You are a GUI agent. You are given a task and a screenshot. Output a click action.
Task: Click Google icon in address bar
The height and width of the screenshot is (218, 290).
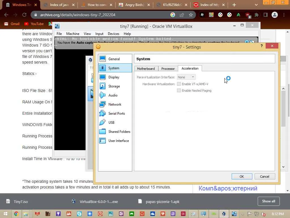tap(172, 15)
